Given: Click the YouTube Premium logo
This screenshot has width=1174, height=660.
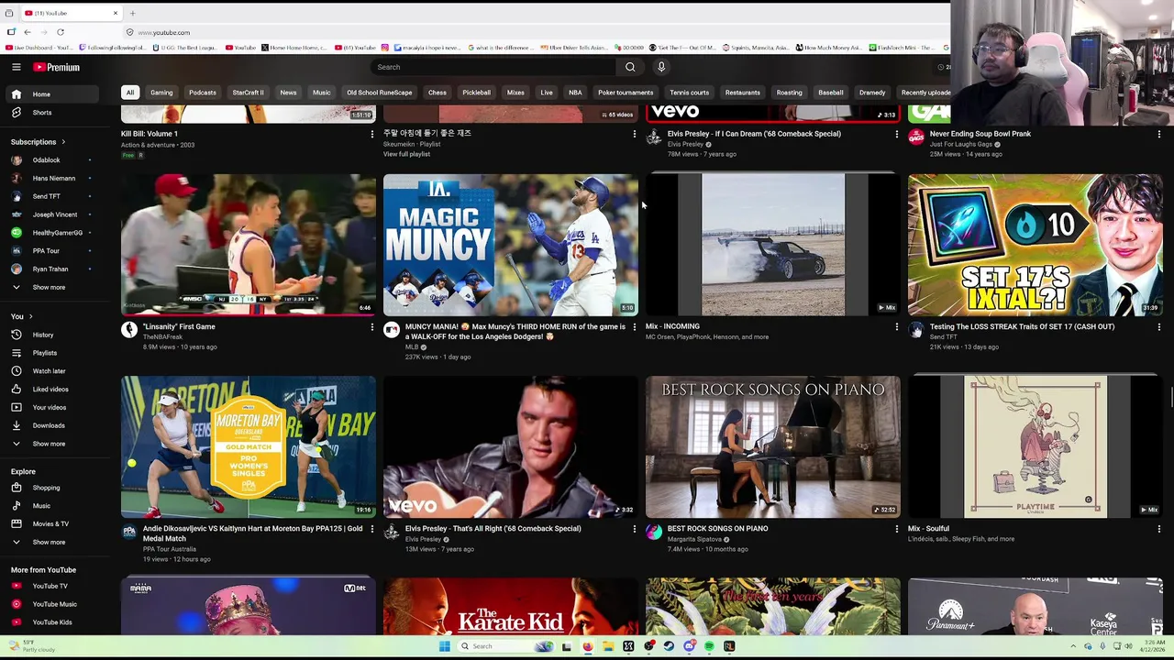Looking at the screenshot, I should (x=57, y=67).
